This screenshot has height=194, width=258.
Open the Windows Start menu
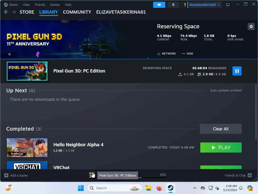(81, 188)
